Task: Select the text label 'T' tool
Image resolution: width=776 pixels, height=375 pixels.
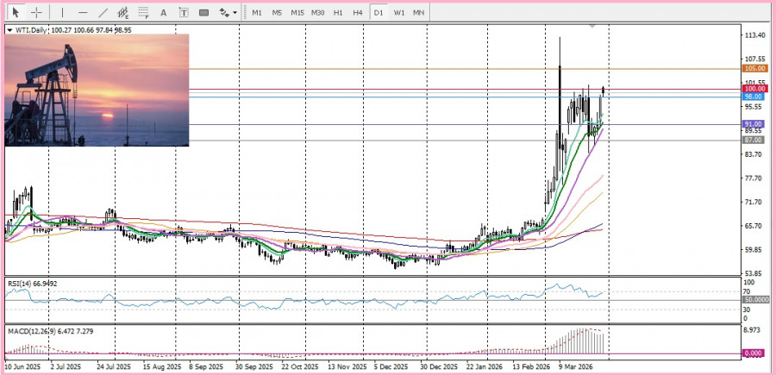Action: pos(184,13)
